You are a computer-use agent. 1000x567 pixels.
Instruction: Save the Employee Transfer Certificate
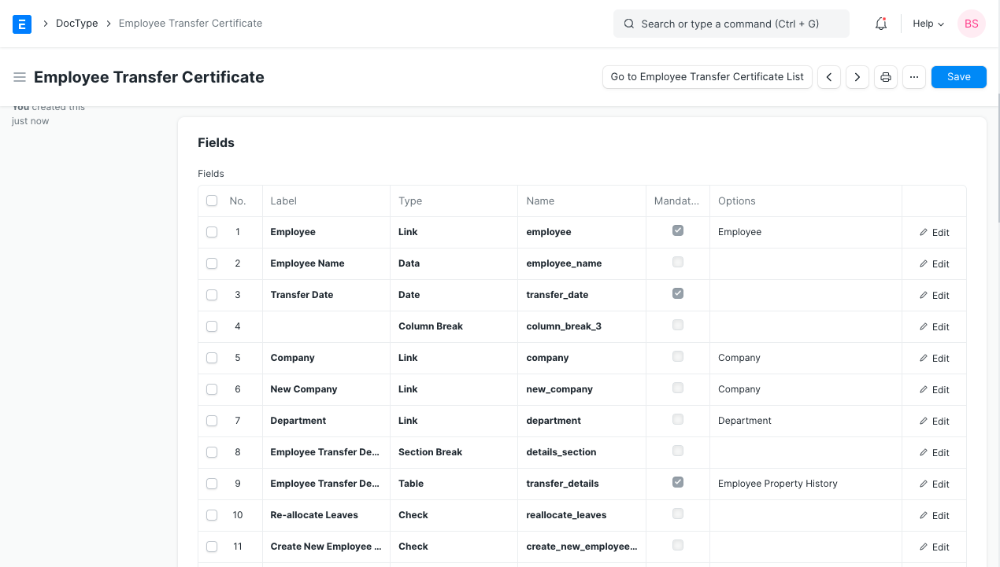[x=958, y=76]
